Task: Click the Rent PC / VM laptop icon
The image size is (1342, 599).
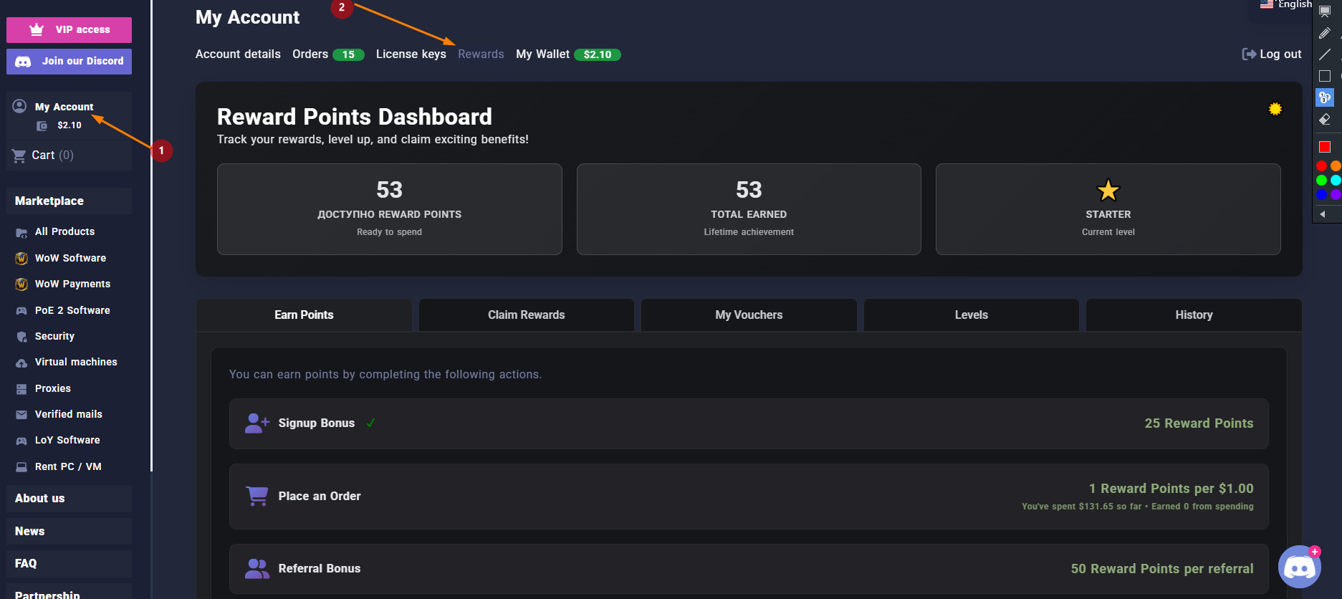Action: 21,467
